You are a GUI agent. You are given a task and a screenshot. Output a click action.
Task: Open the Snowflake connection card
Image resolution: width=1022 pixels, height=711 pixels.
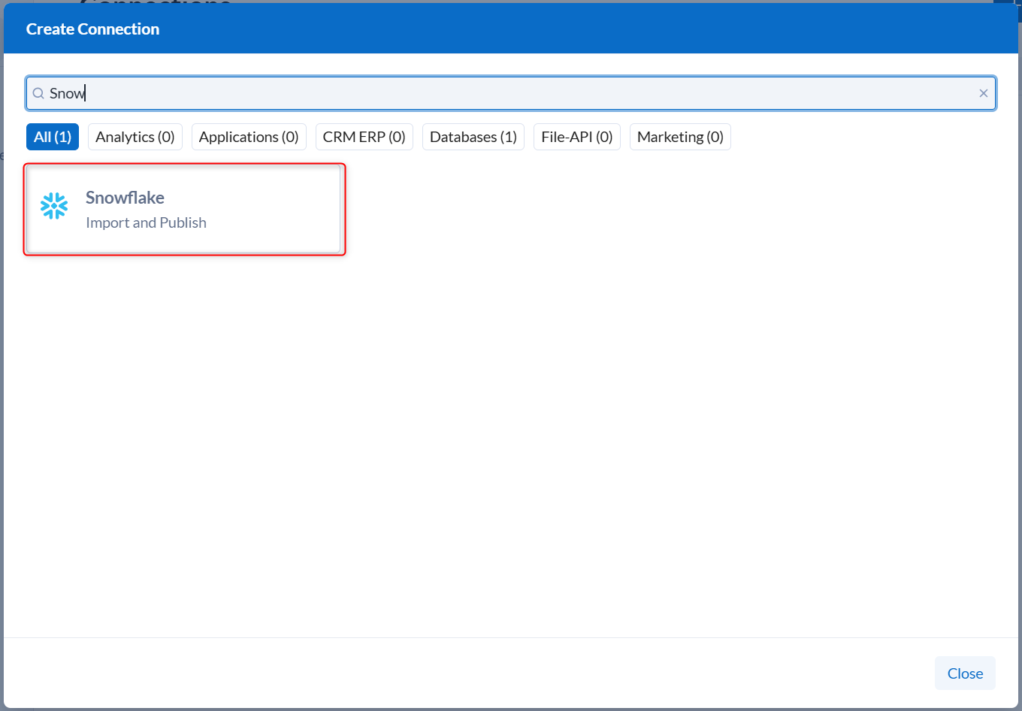coord(184,210)
